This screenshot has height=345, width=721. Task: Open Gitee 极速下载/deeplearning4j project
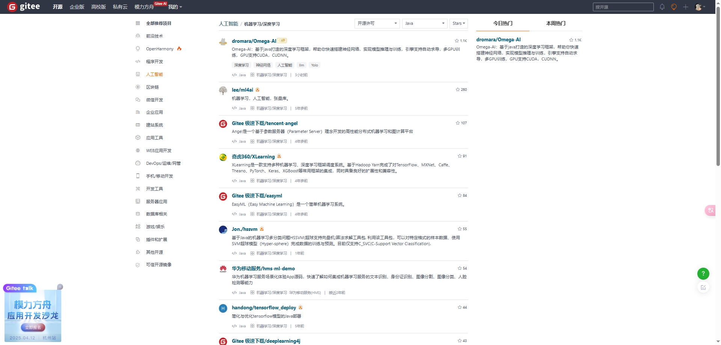tap(266, 341)
